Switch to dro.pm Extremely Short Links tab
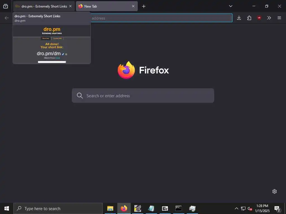 [x=44, y=6]
